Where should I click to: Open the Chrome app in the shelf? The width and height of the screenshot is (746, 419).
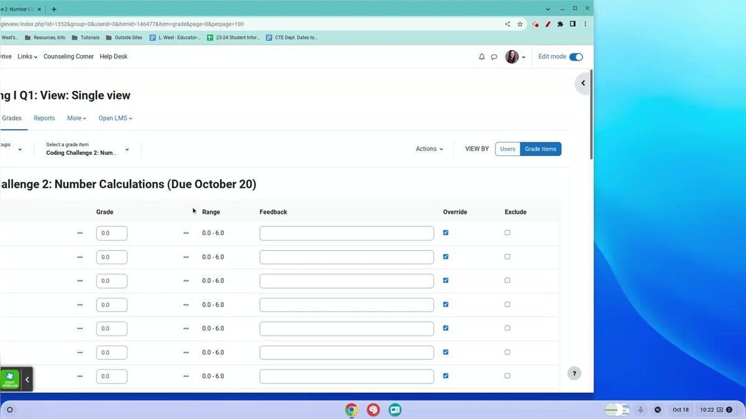[351, 410]
